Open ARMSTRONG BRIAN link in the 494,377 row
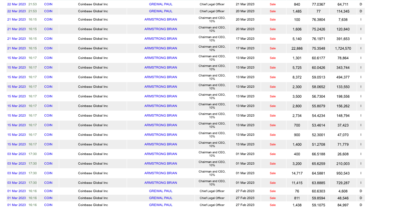The width and height of the screenshot is (397, 208). (x=160, y=77)
